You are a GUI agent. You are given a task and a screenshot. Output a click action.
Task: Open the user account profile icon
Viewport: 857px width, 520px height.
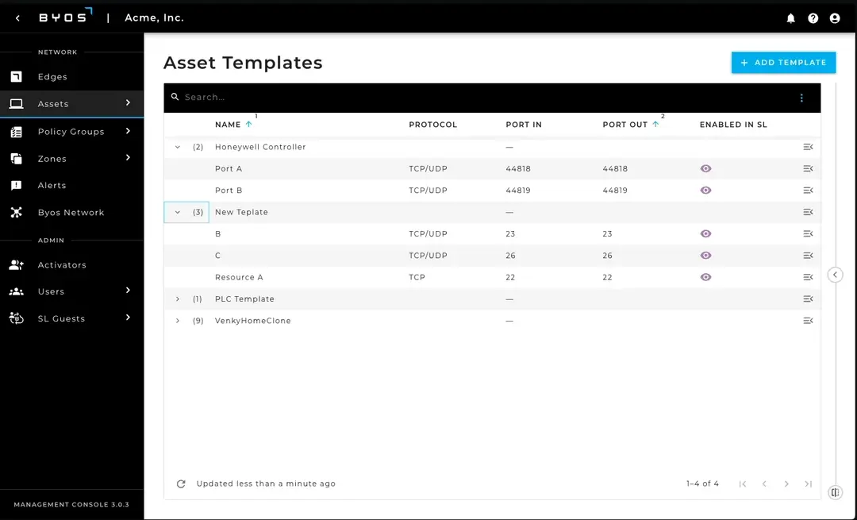pos(835,18)
